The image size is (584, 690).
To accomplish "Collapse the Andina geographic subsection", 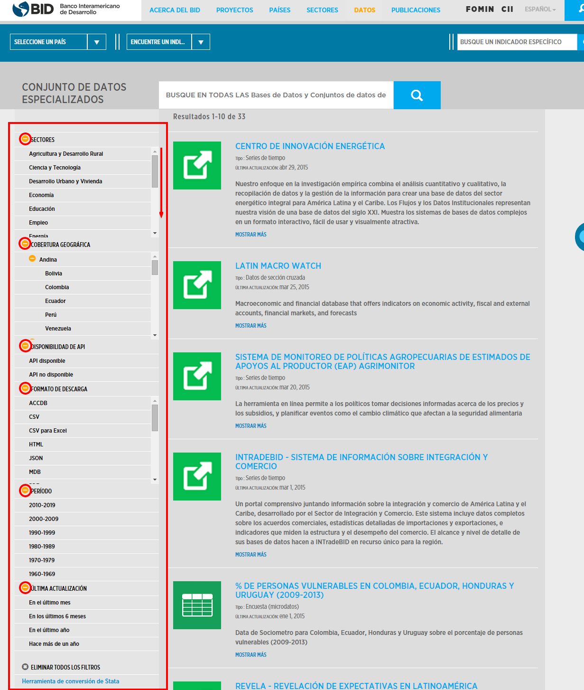I will [32, 259].
